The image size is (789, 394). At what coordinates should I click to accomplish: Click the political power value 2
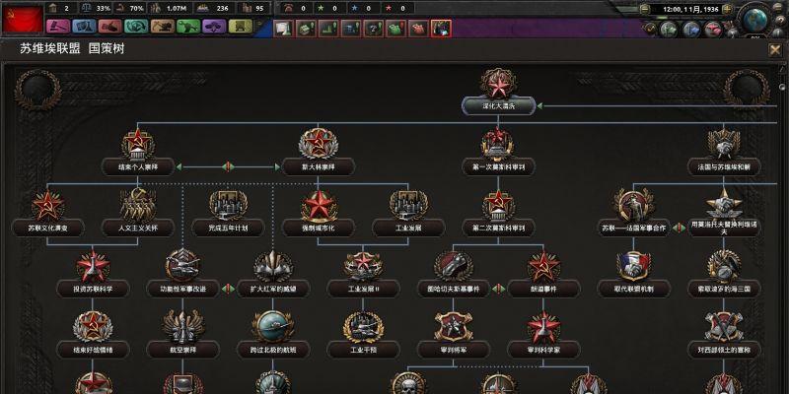click(67, 8)
